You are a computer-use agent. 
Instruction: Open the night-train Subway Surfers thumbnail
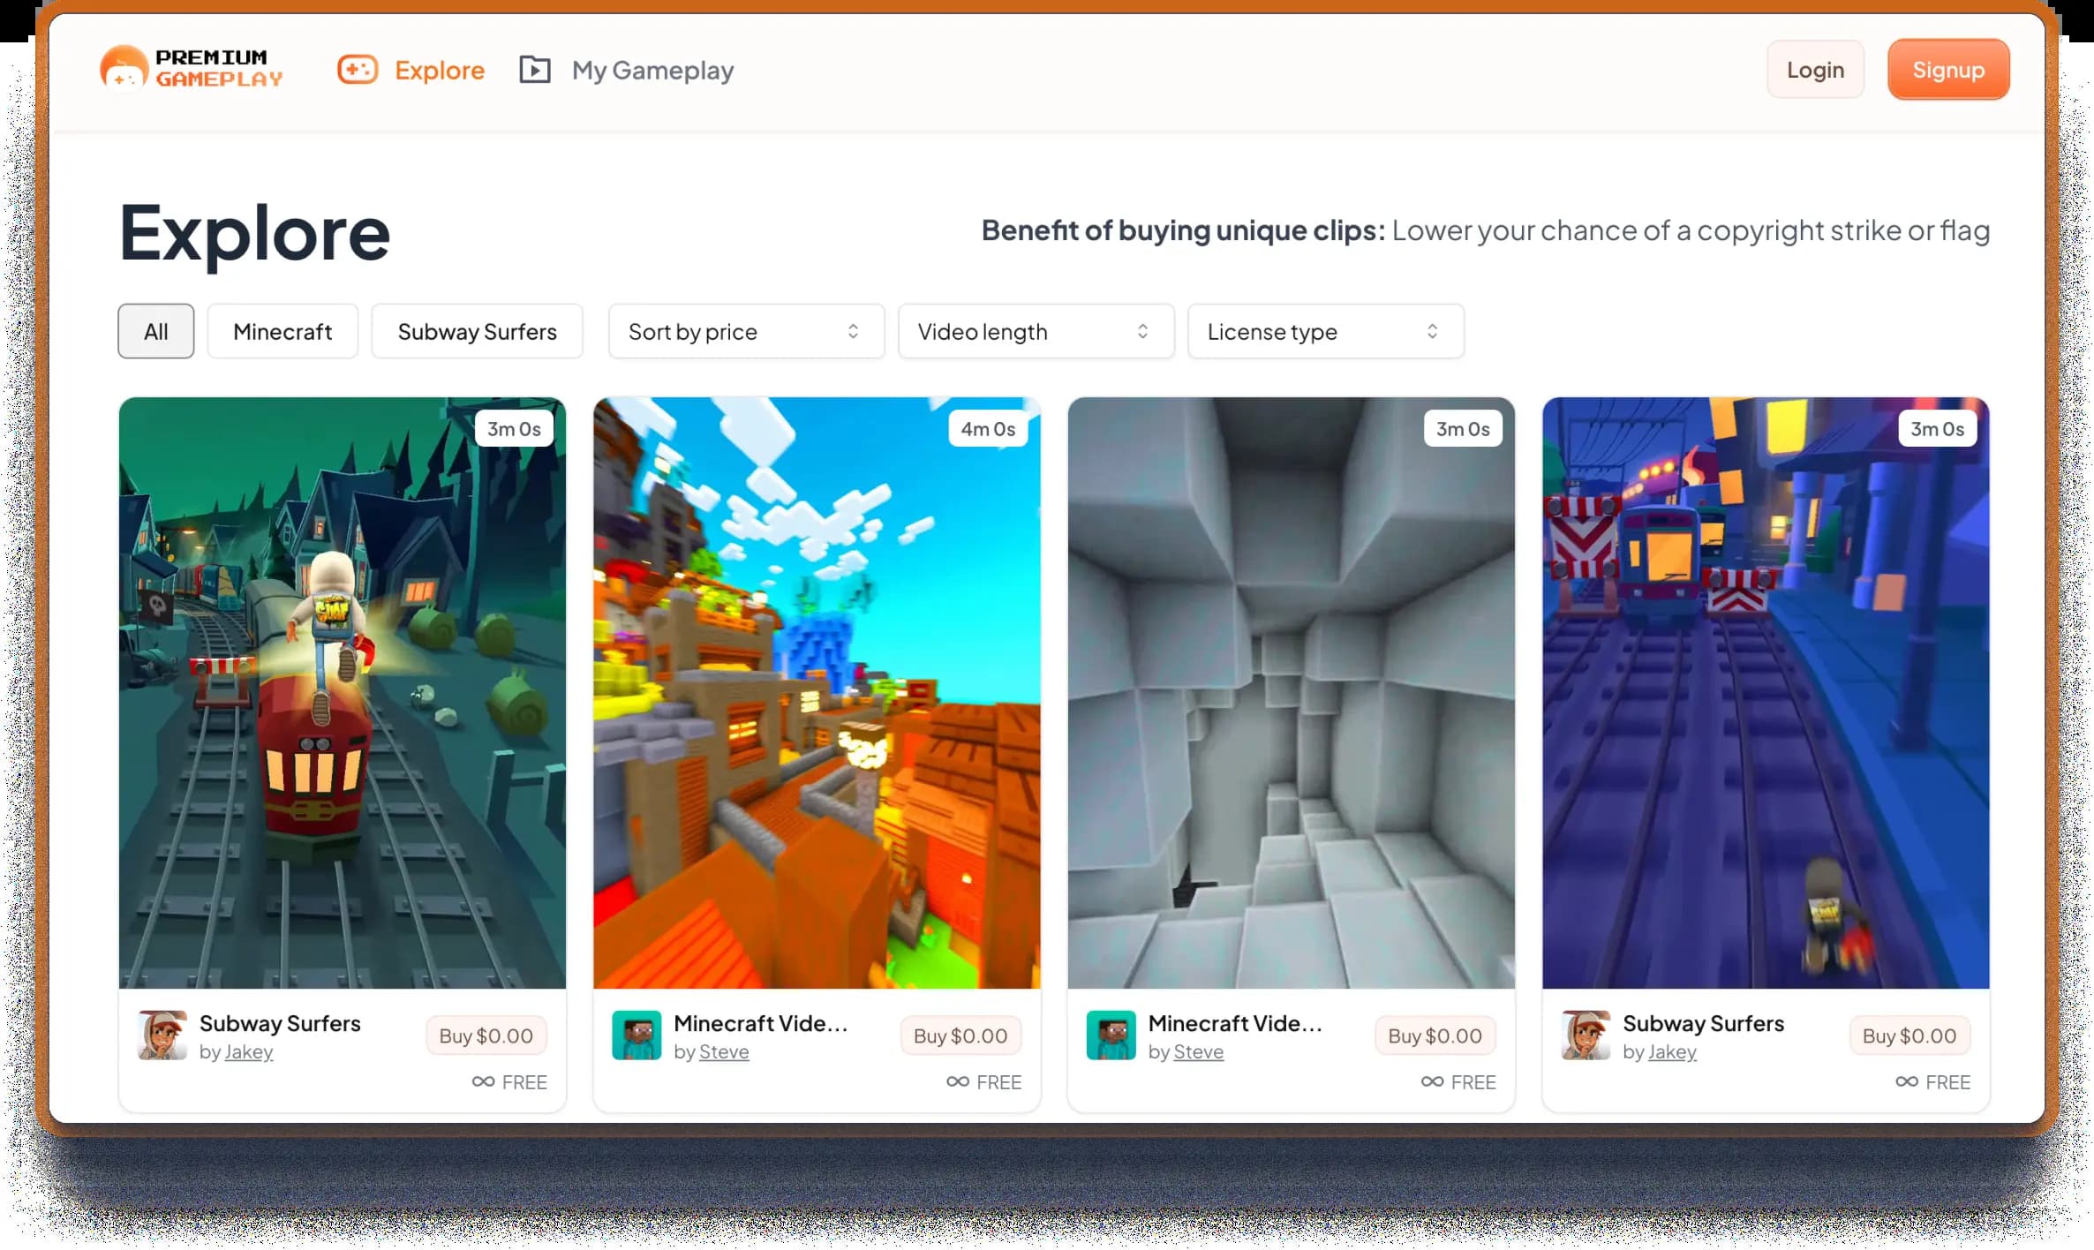1766,693
